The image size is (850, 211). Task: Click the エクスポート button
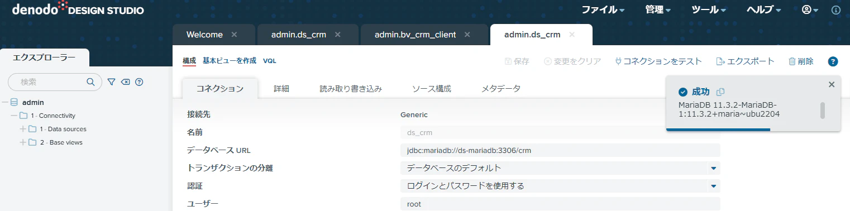[745, 61]
